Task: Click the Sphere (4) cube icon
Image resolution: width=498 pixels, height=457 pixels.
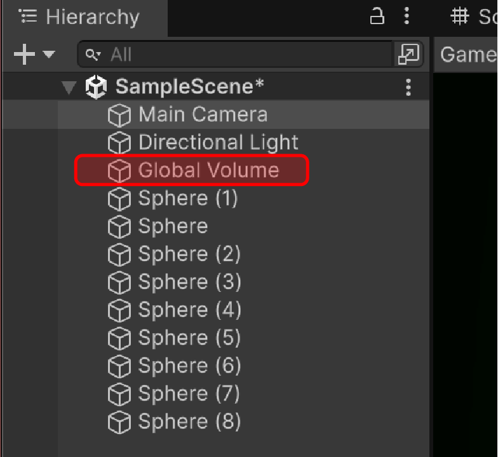Action: click(119, 310)
